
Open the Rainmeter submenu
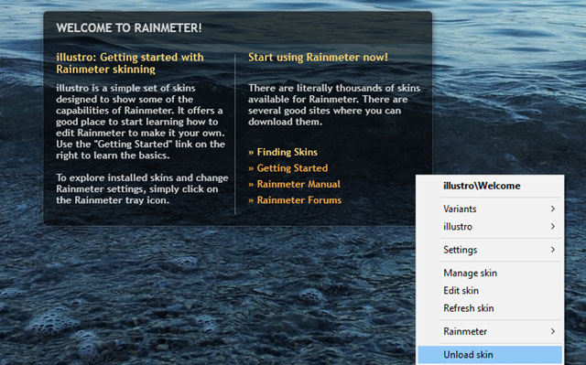pos(490,331)
